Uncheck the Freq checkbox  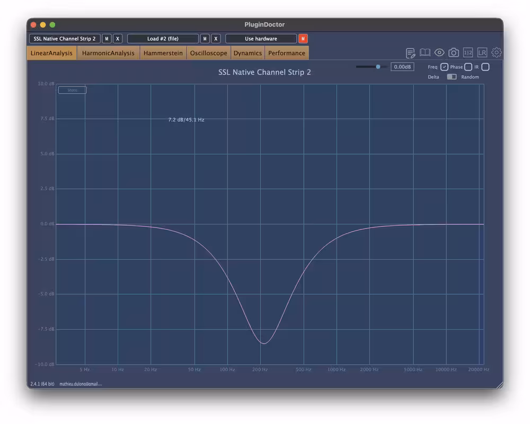pos(444,67)
